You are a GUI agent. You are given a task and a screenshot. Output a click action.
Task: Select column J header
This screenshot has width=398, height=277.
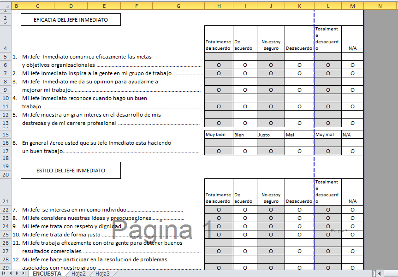click(x=271, y=6)
